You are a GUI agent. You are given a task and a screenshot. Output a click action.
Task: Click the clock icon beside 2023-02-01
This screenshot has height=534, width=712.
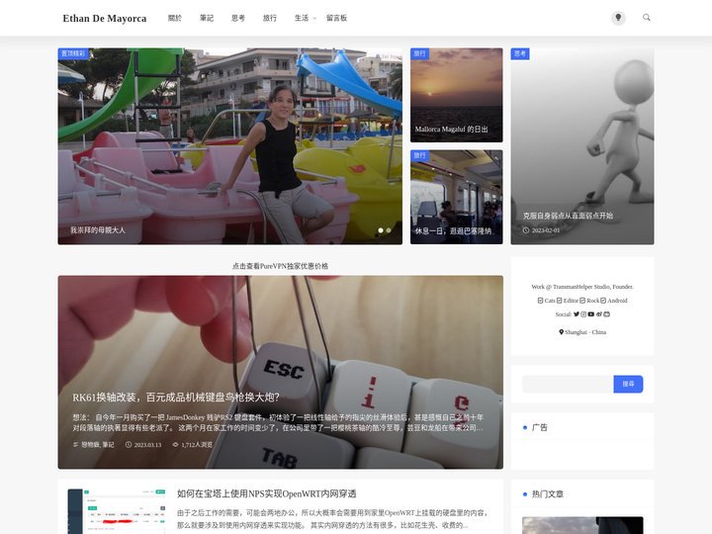coord(526,230)
